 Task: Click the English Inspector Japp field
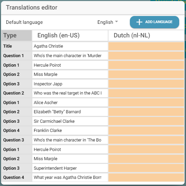pyautogui.click(x=70, y=84)
